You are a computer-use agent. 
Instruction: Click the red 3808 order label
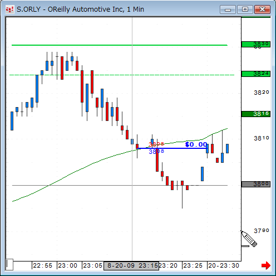[156, 144]
